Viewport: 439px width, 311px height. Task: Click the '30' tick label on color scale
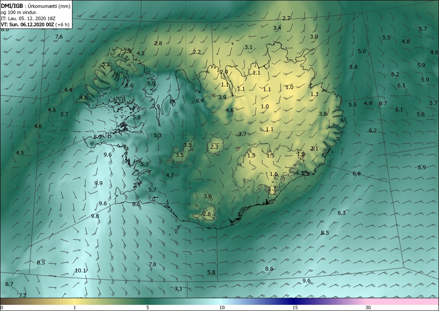(x=368, y=307)
